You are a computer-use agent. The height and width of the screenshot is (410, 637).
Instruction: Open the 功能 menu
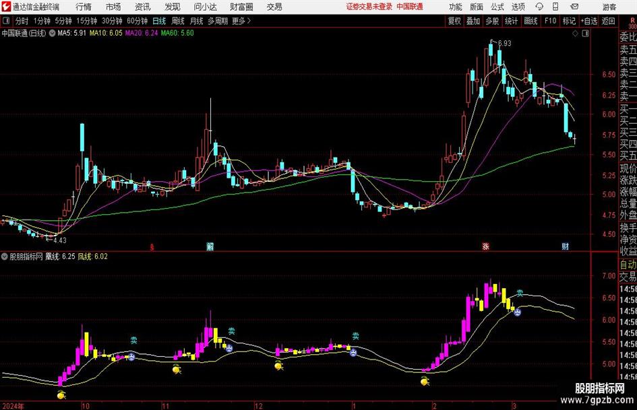coord(456,7)
